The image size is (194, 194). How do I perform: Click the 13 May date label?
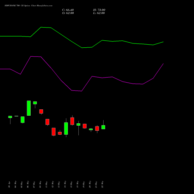[x=59, y=185]
